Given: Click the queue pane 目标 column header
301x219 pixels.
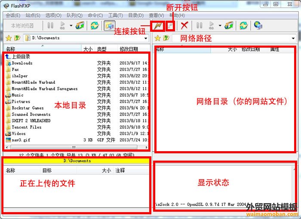Looking at the screenshot, I should (58, 170).
